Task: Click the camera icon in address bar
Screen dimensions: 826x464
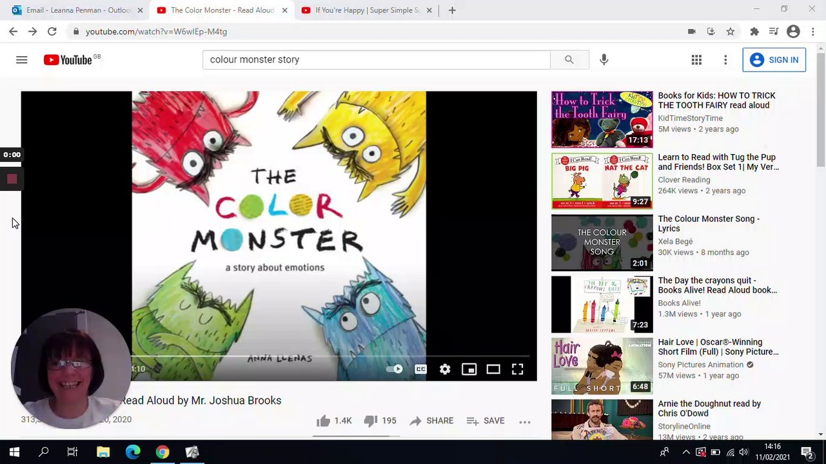Action: pos(691,31)
